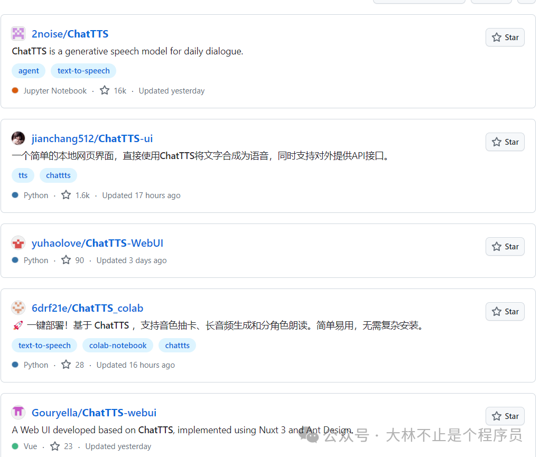Click the 'Updated 3 days ago' text

(x=132, y=260)
